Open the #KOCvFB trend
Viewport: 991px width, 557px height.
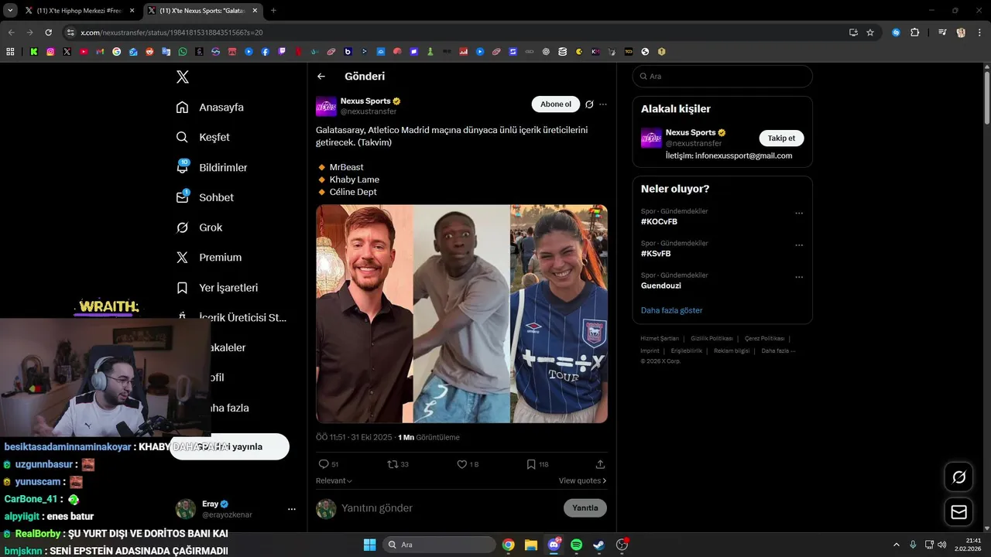click(x=659, y=221)
